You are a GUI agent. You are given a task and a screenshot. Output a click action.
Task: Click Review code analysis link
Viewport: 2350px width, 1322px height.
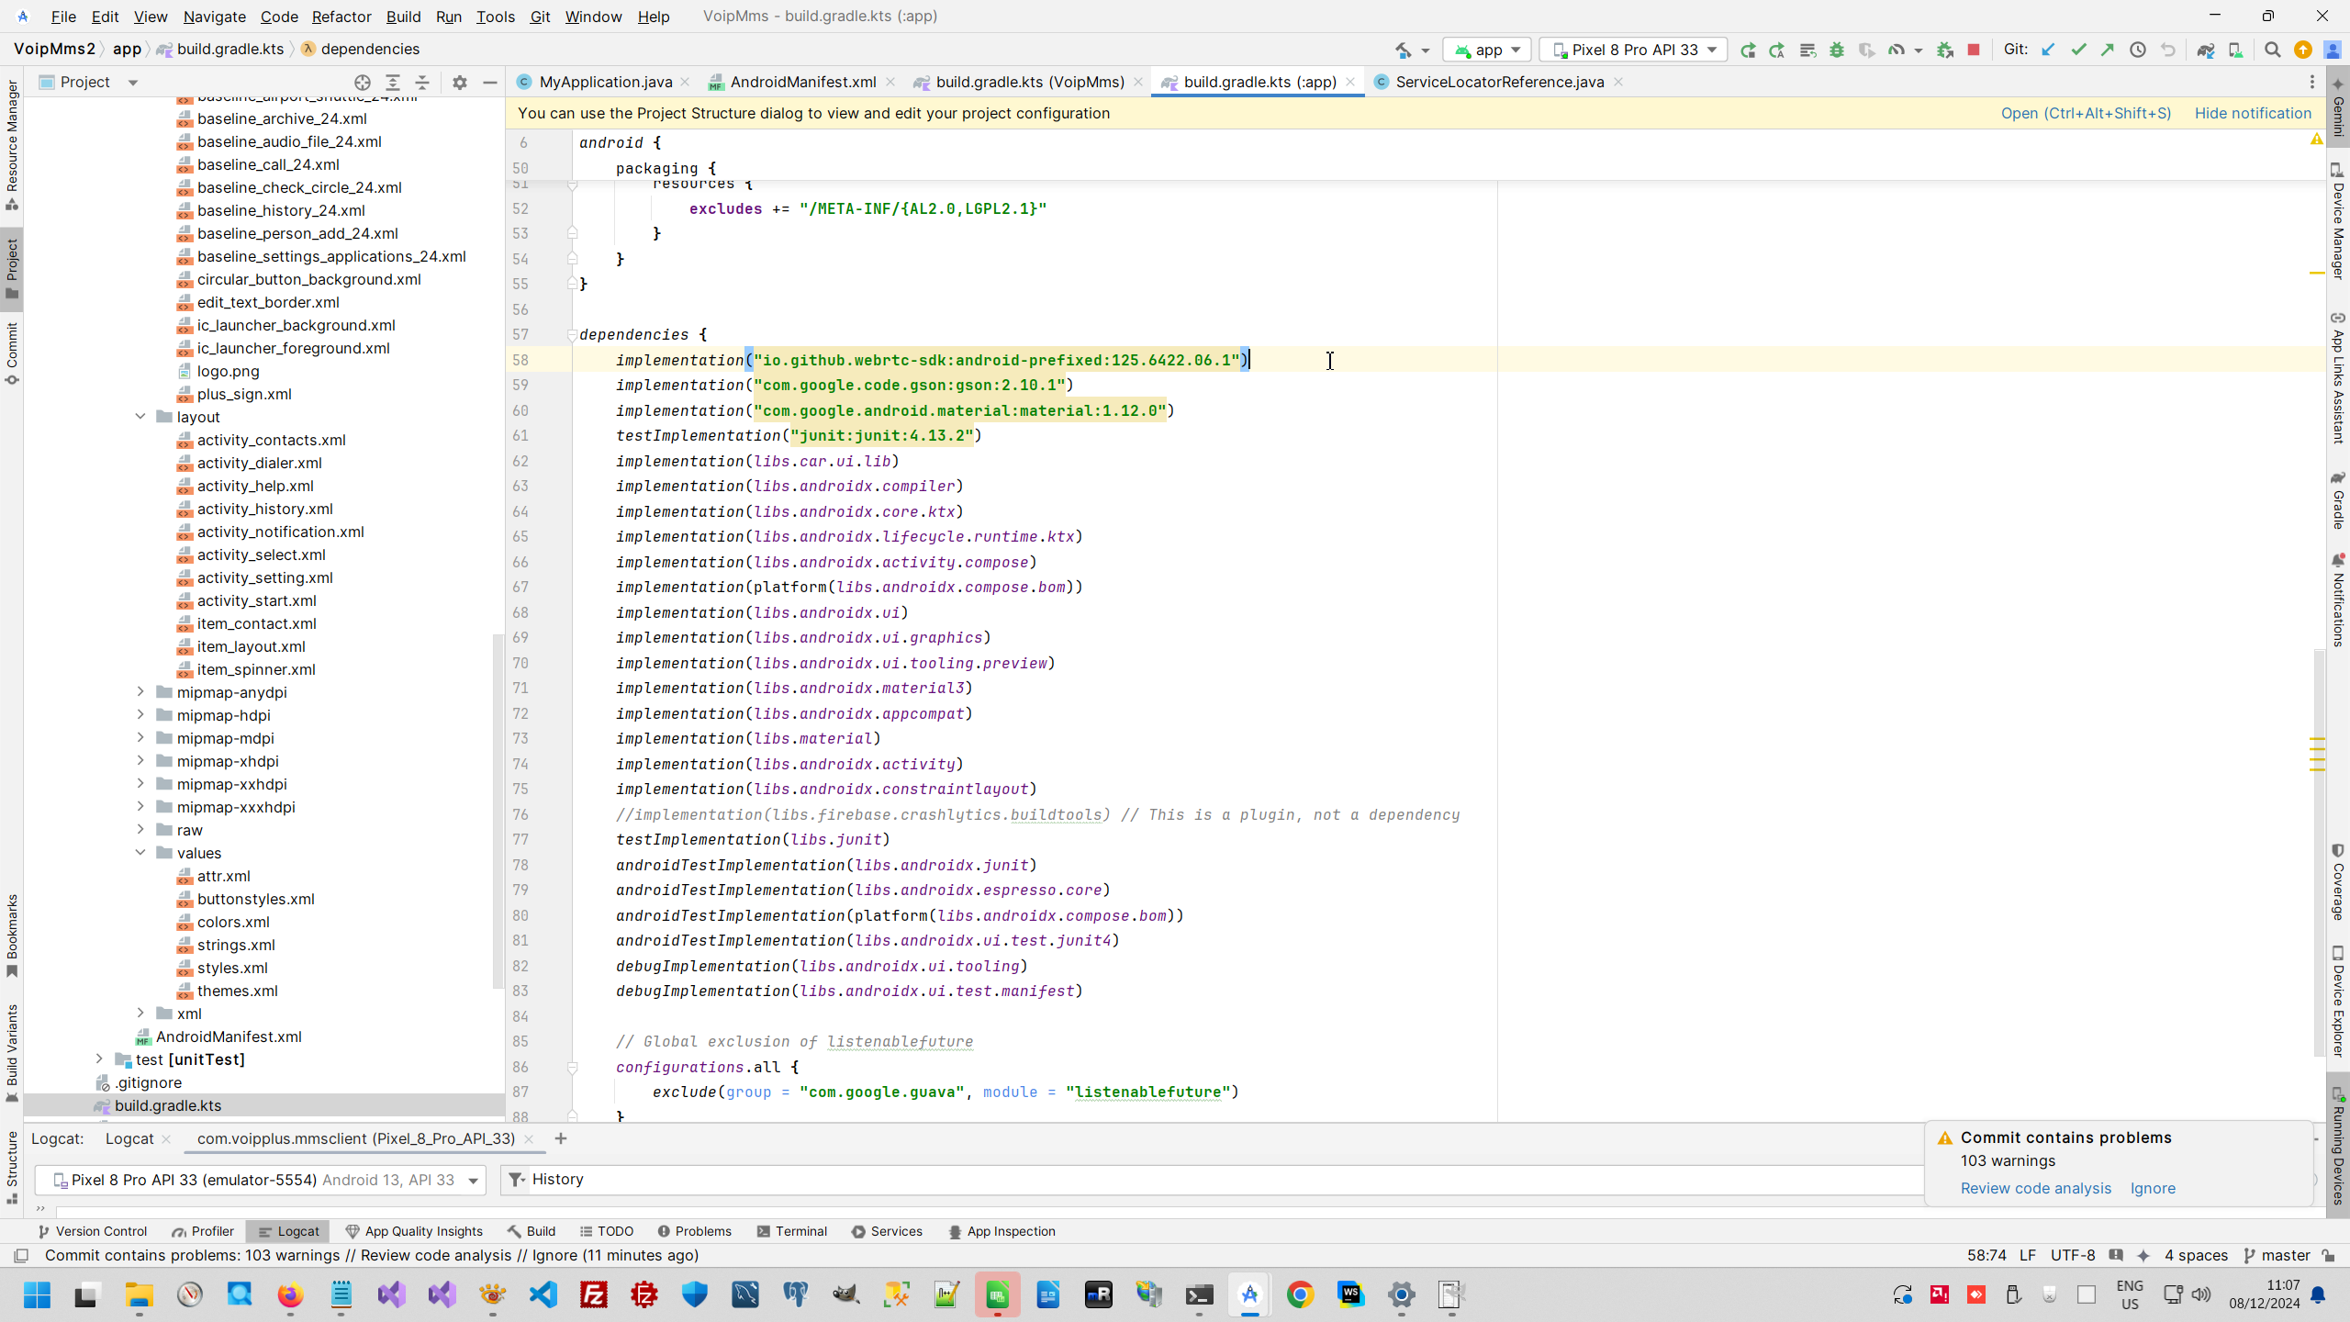pos(2035,1188)
